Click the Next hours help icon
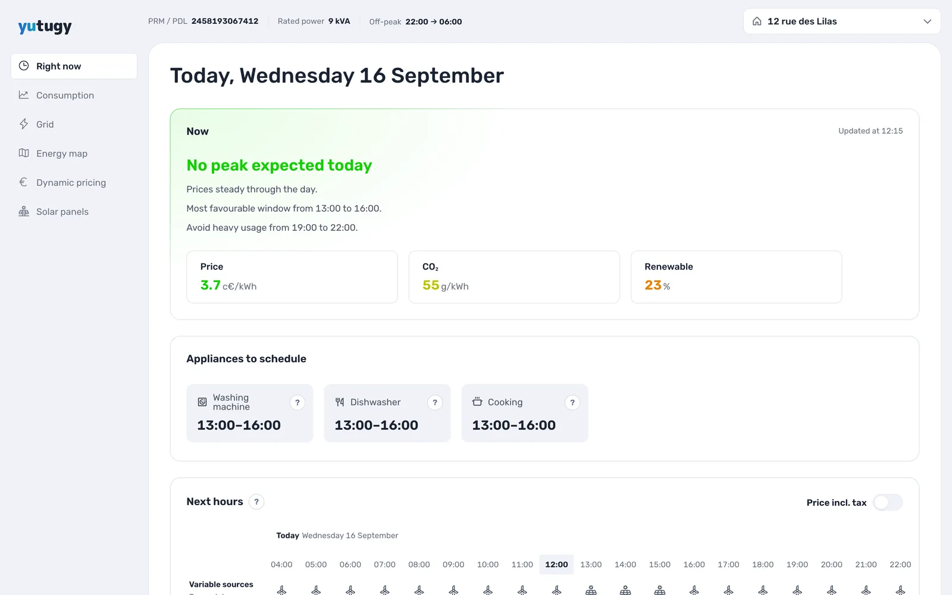This screenshot has width=952, height=595. (x=256, y=502)
